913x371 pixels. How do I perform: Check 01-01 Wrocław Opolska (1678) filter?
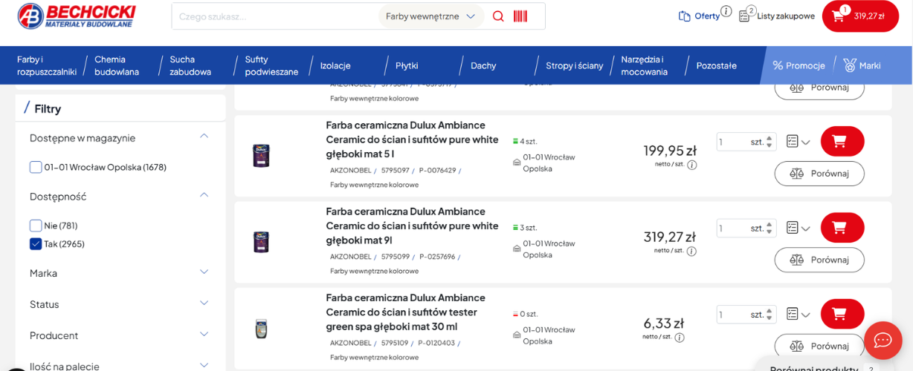coord(36,167)
